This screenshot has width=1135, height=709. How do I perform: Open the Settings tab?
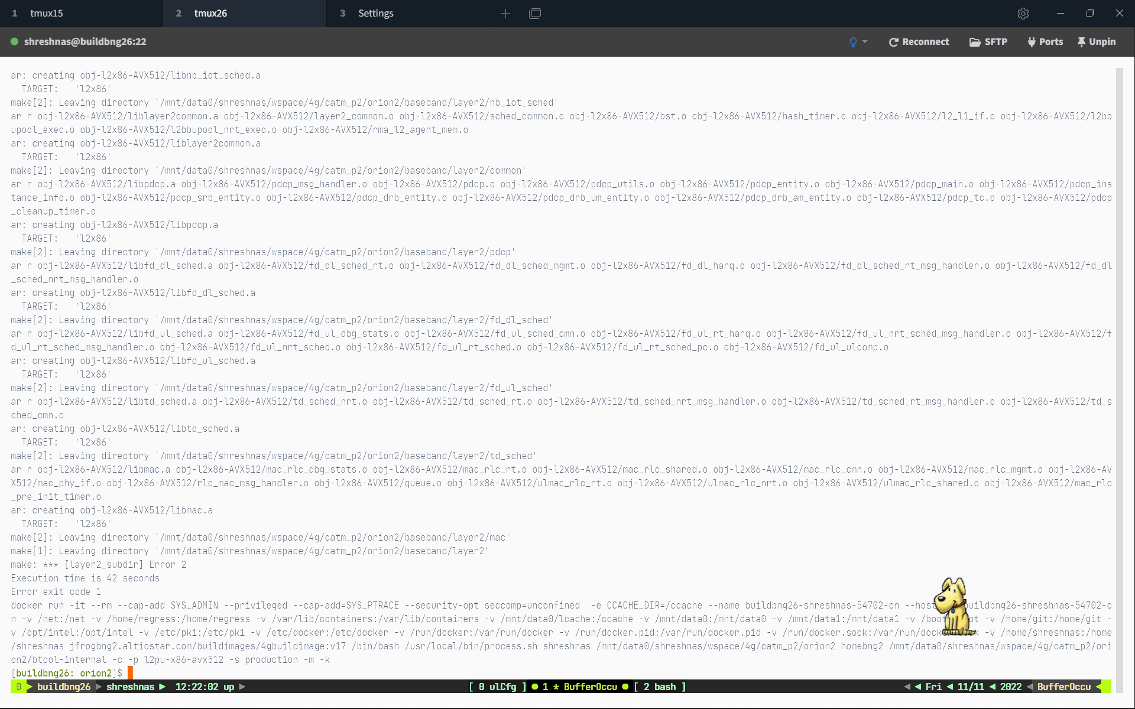pos(375,13)
